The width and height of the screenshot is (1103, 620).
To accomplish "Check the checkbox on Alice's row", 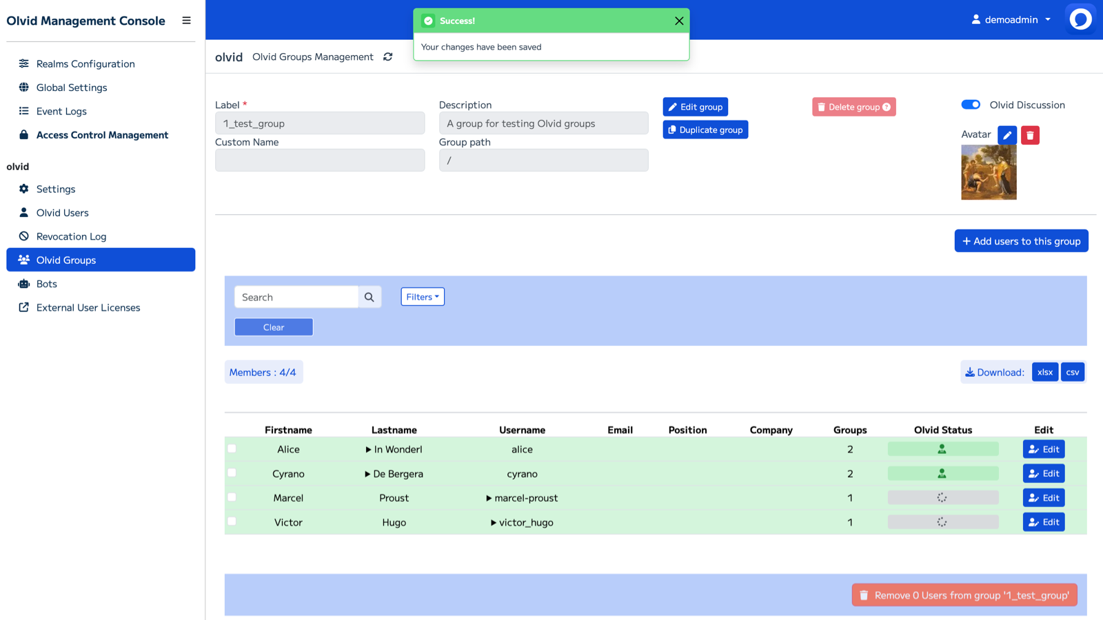I will point(232,448).
